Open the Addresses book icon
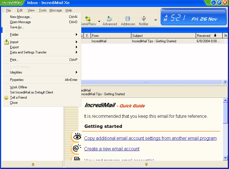This screenshot has height=169, width=229. (x=128, y=19)
